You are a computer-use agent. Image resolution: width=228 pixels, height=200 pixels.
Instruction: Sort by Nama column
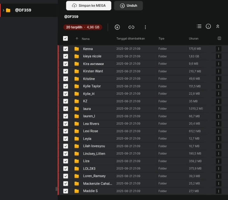86,39
